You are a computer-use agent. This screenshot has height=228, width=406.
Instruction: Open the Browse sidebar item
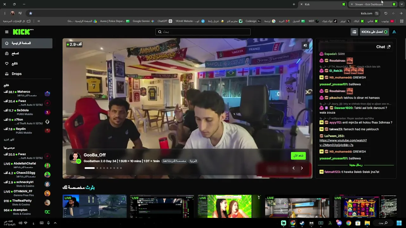point(27,54)
